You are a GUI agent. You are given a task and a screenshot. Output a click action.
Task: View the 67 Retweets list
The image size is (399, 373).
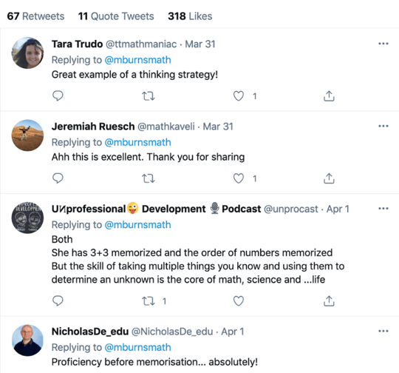35,16
